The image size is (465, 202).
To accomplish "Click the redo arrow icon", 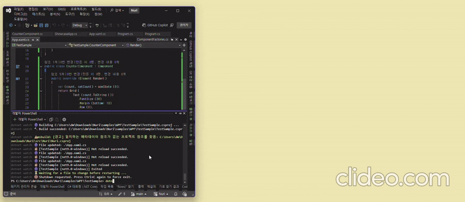I will tap(63, 25).
